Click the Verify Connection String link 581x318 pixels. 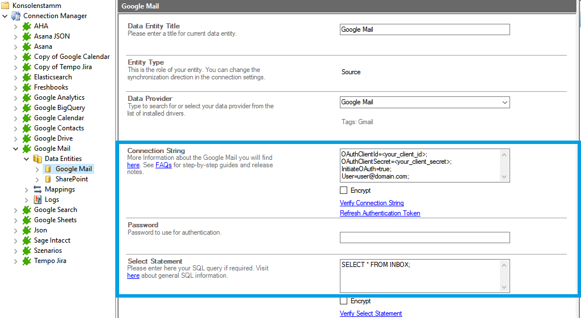[372, 203]
